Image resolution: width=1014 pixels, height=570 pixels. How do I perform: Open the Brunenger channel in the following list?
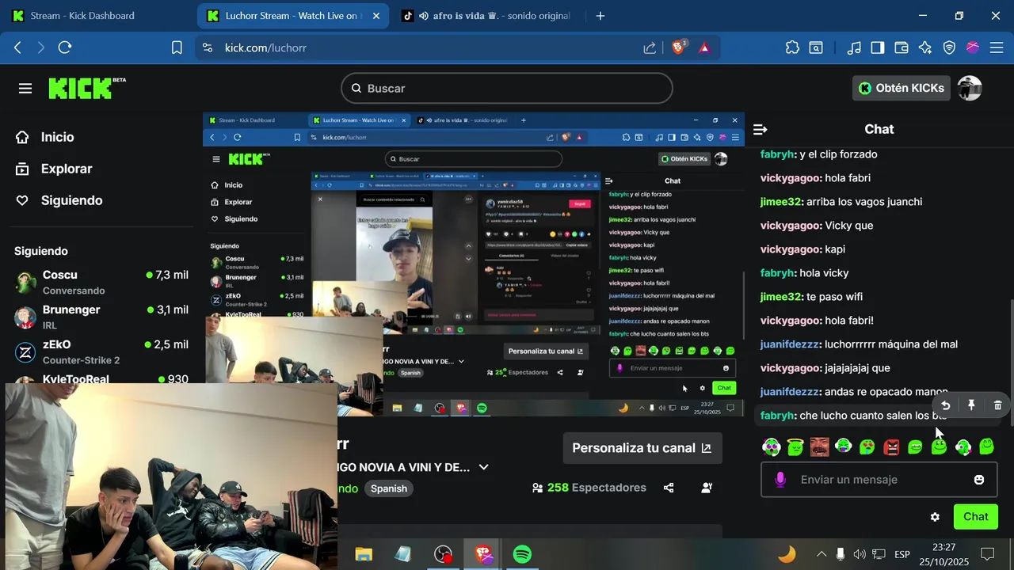coord(101,317)
